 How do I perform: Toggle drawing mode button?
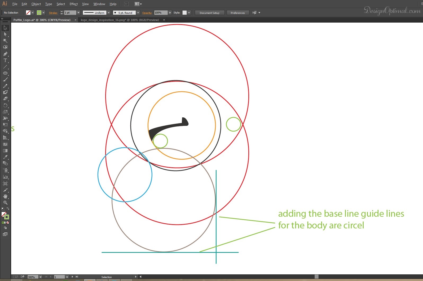coord(5,228)
